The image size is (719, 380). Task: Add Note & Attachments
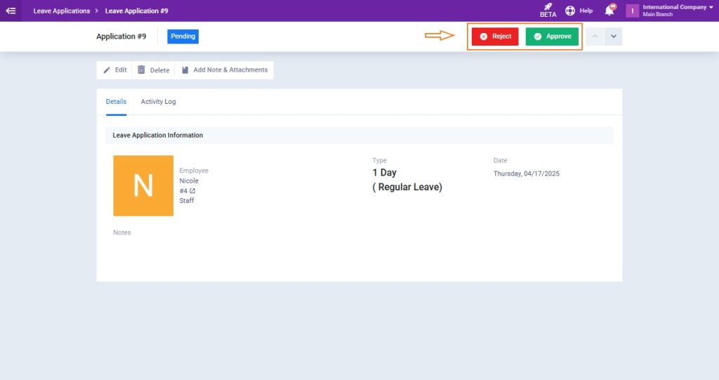coord(225,70)
